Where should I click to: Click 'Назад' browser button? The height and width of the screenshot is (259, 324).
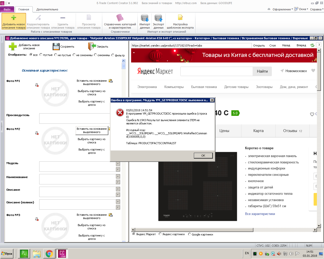[286, 46]
